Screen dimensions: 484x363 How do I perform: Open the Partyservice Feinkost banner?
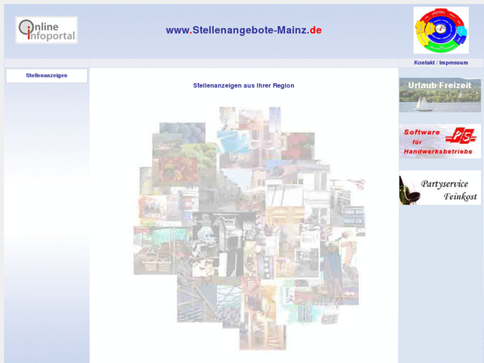tap(440, 188)
